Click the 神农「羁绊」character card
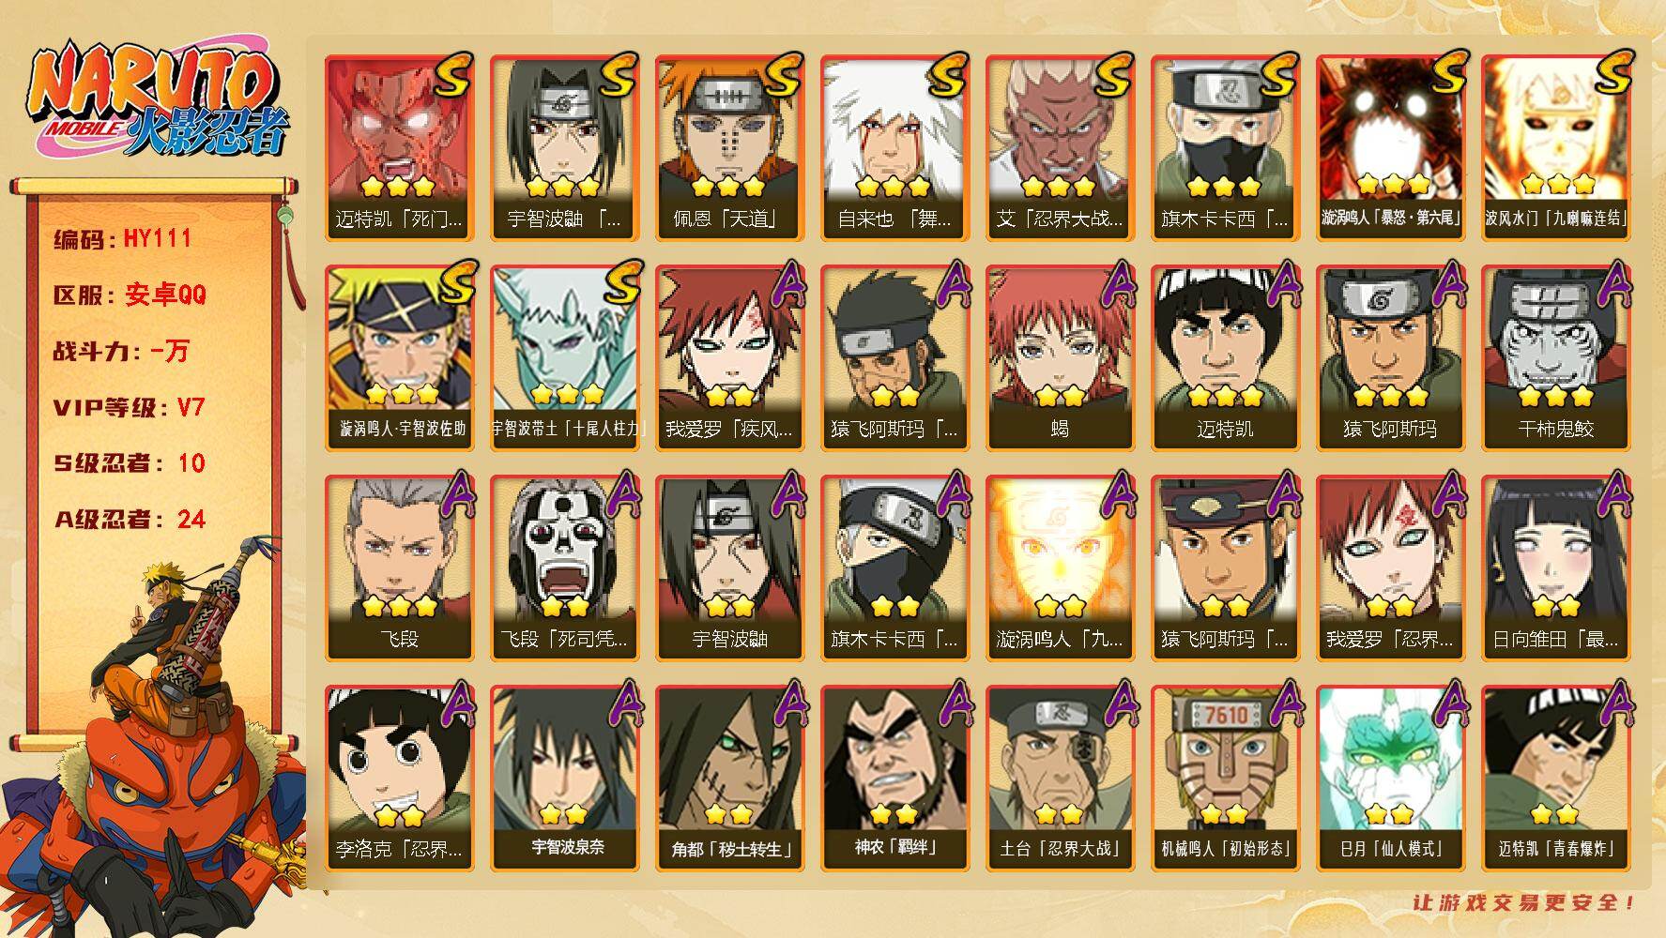This screenshot has height=938, width=1666. (894, 778)
